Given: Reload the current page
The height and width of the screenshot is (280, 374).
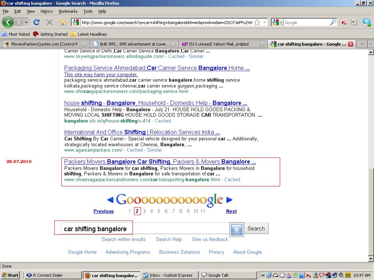Looking at the screenshot, I should coord(37,22).
